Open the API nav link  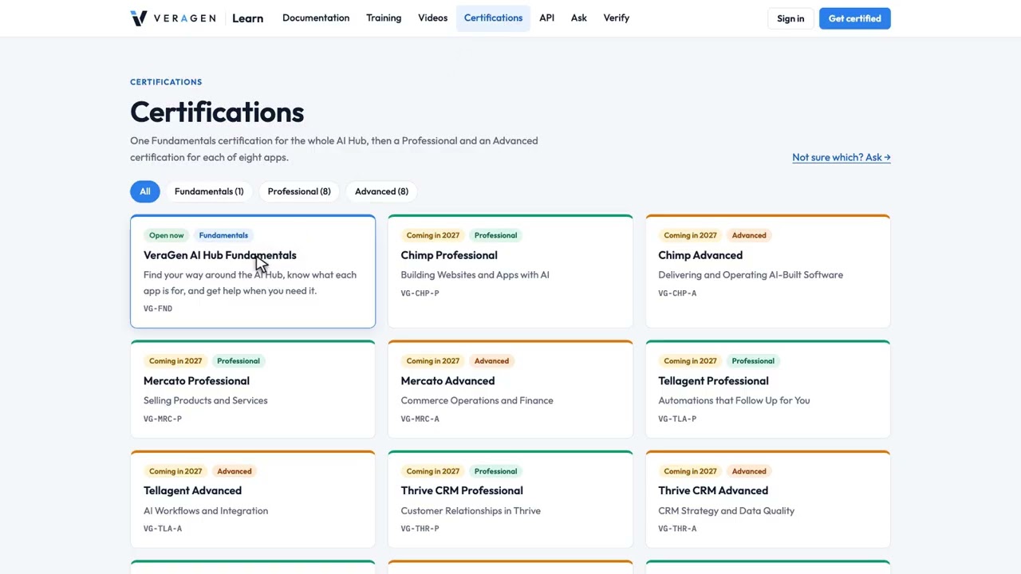[546, 18]
